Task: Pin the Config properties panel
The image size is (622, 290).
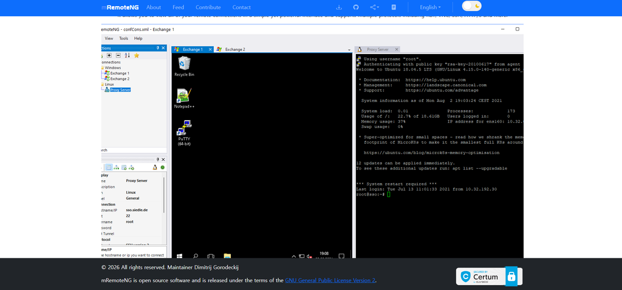Action: [x=158, y=160]
